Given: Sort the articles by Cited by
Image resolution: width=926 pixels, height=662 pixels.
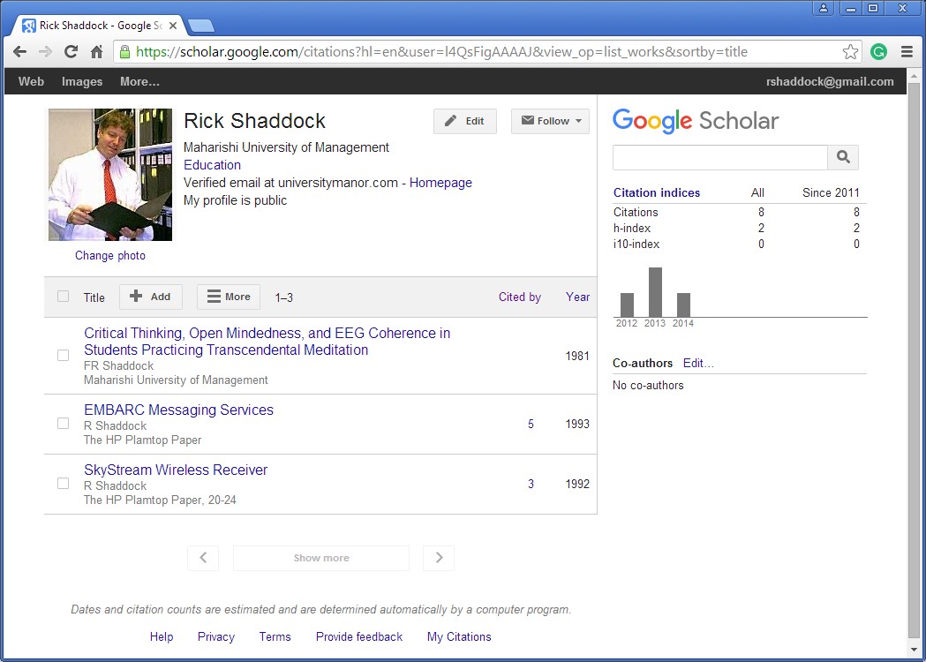Looking at the screenshot, I should coord(520,297).
